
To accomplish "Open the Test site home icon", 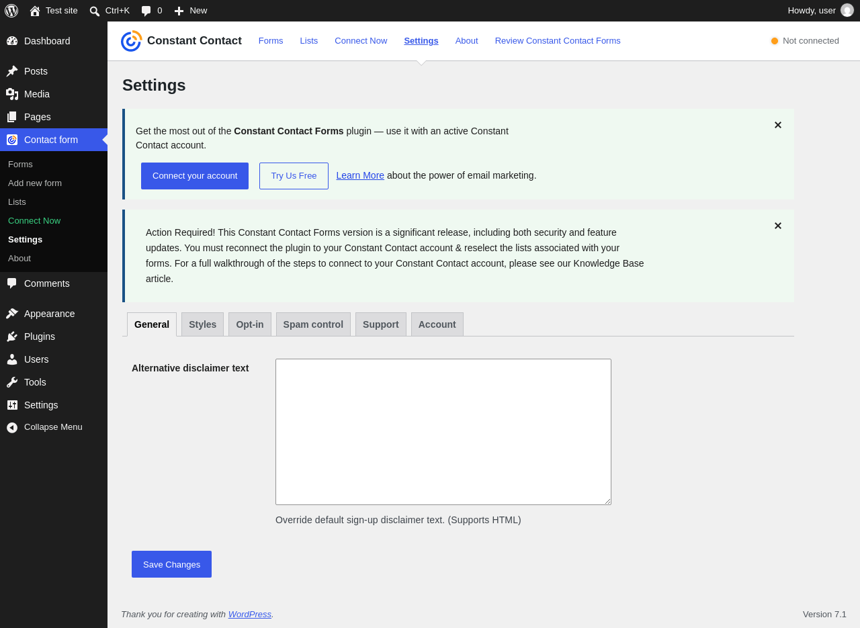I will 35,11.
